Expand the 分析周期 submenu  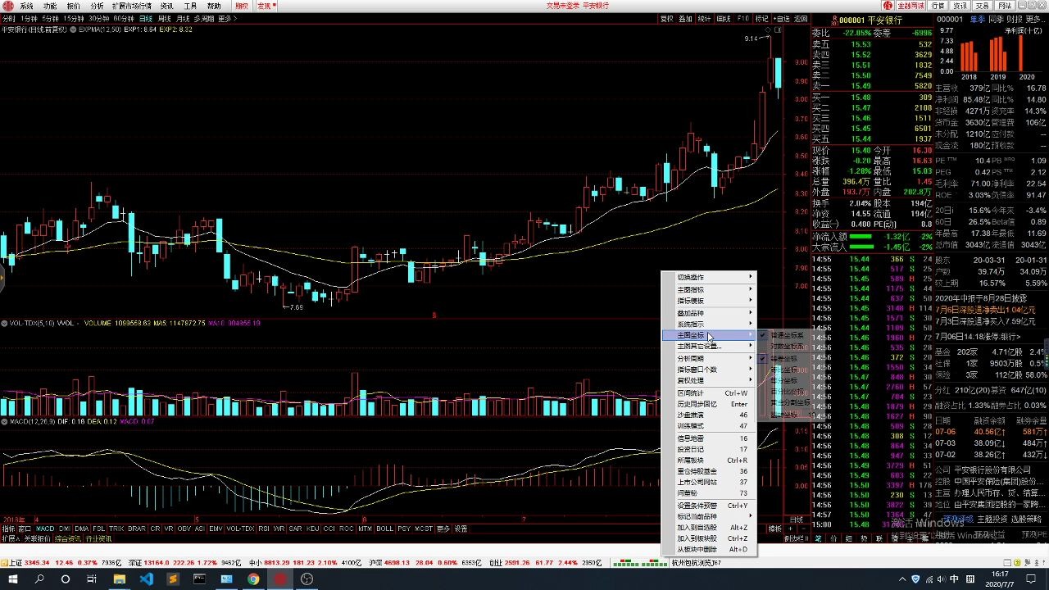point(709,358)
